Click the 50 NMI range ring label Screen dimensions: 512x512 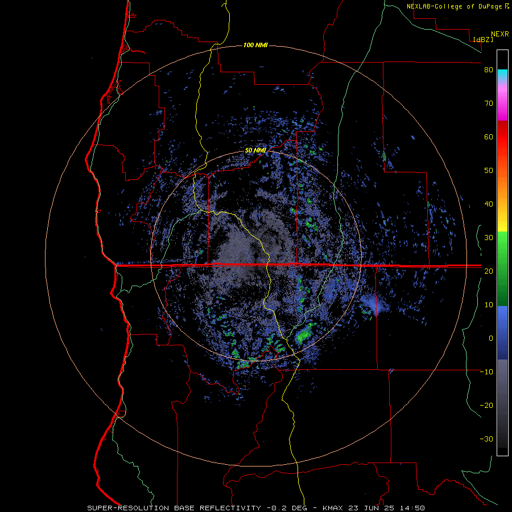[x=255, y=150]
